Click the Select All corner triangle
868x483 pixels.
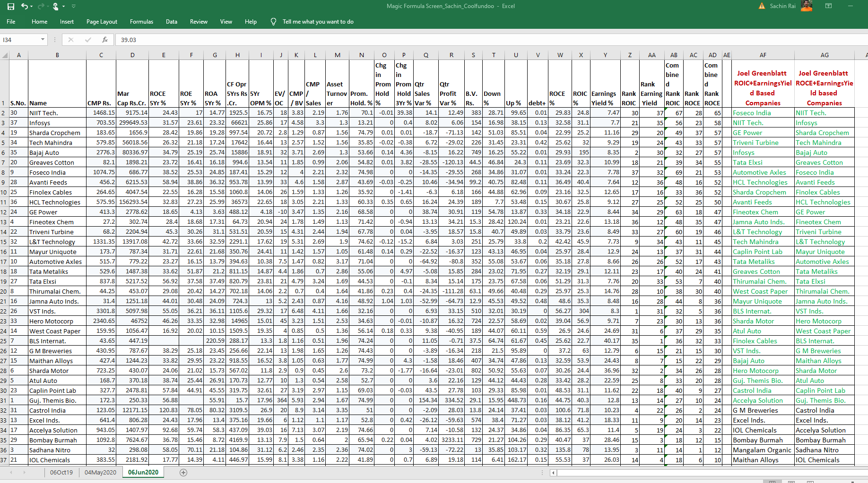point(5,55)
